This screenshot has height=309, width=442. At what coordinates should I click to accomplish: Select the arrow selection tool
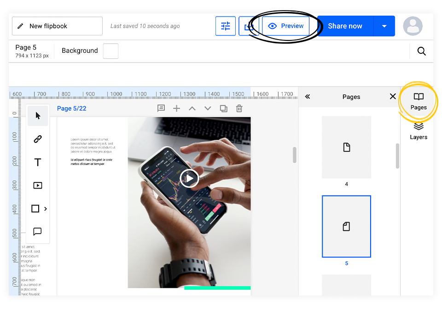click(x=37, y=115)
